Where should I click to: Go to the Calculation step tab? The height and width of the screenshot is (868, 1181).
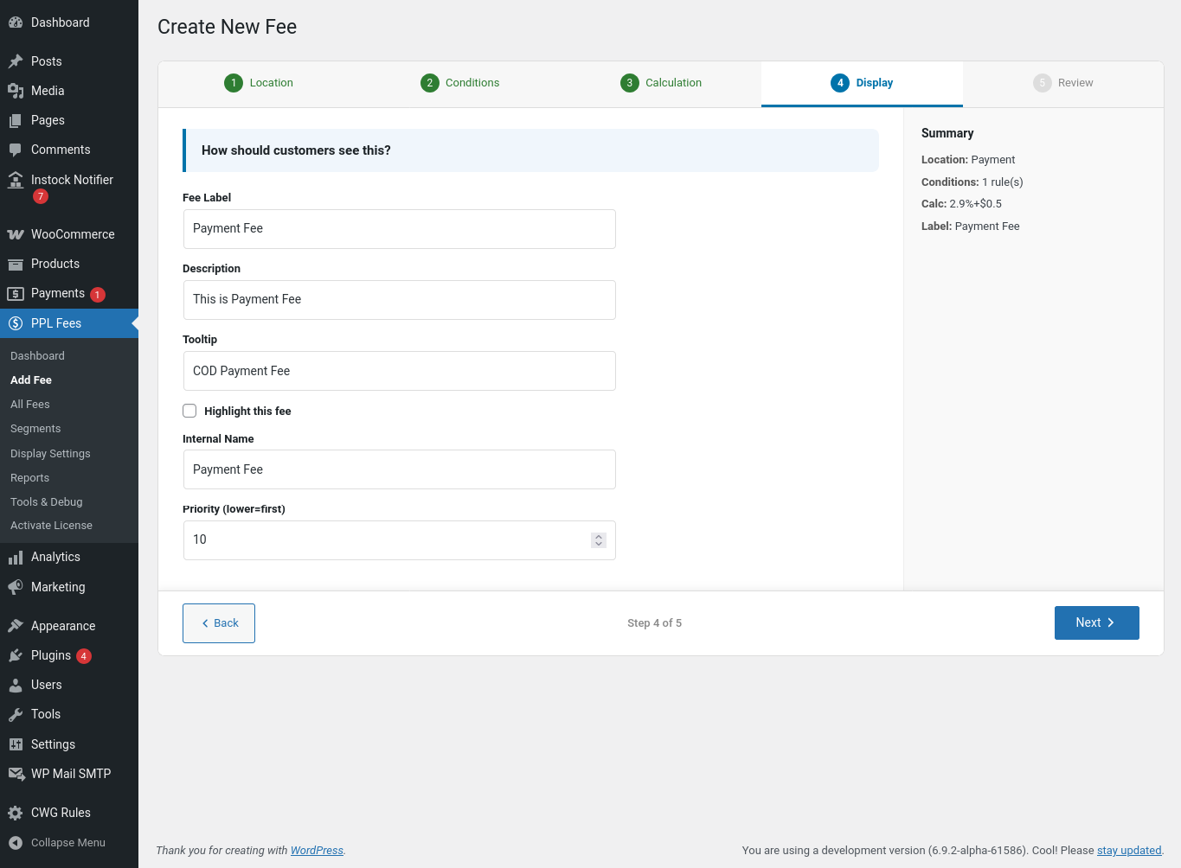661,83
